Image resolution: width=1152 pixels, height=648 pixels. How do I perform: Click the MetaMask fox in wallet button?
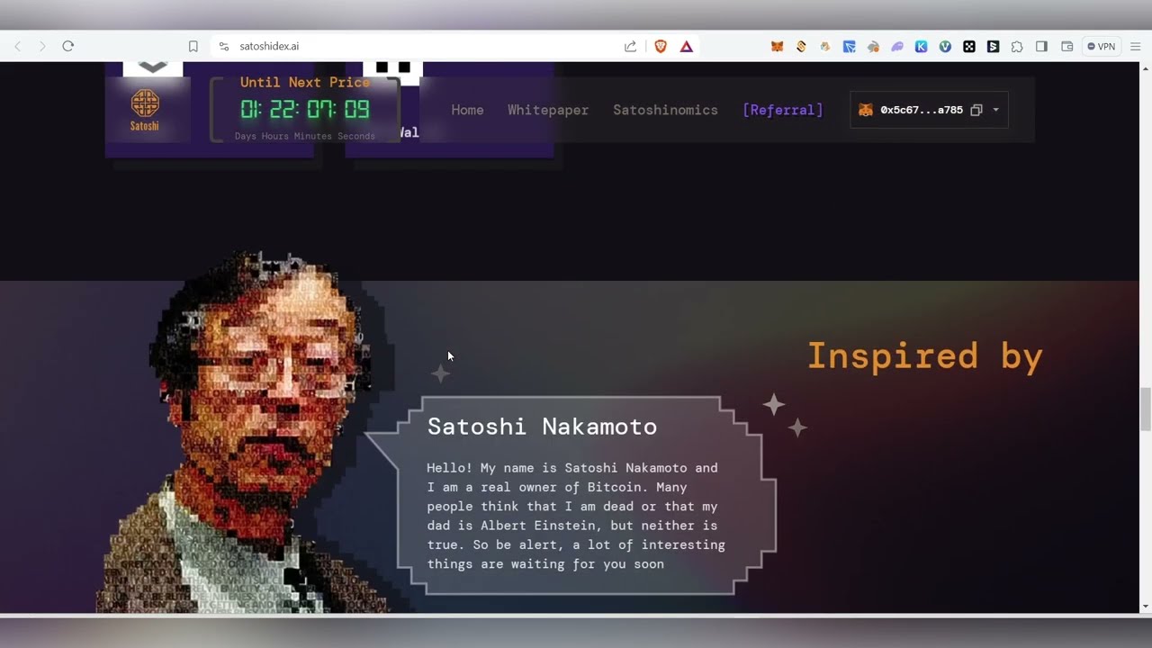click(865, 110)
